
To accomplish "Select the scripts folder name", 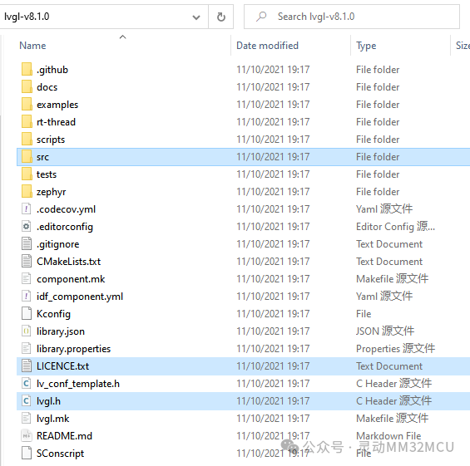I will pyautogui.click(x=51, y=140).
